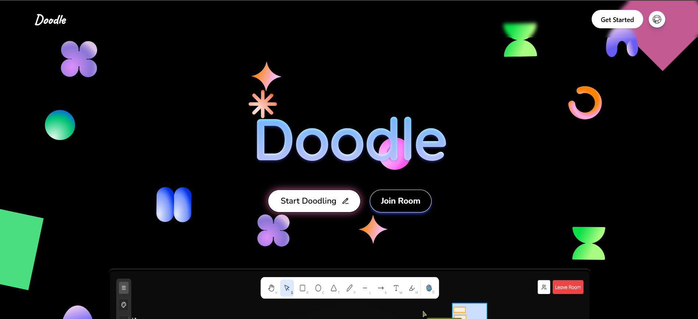
Task: Open the AI swirl tool in toolbar
Action: click(429, 288)
